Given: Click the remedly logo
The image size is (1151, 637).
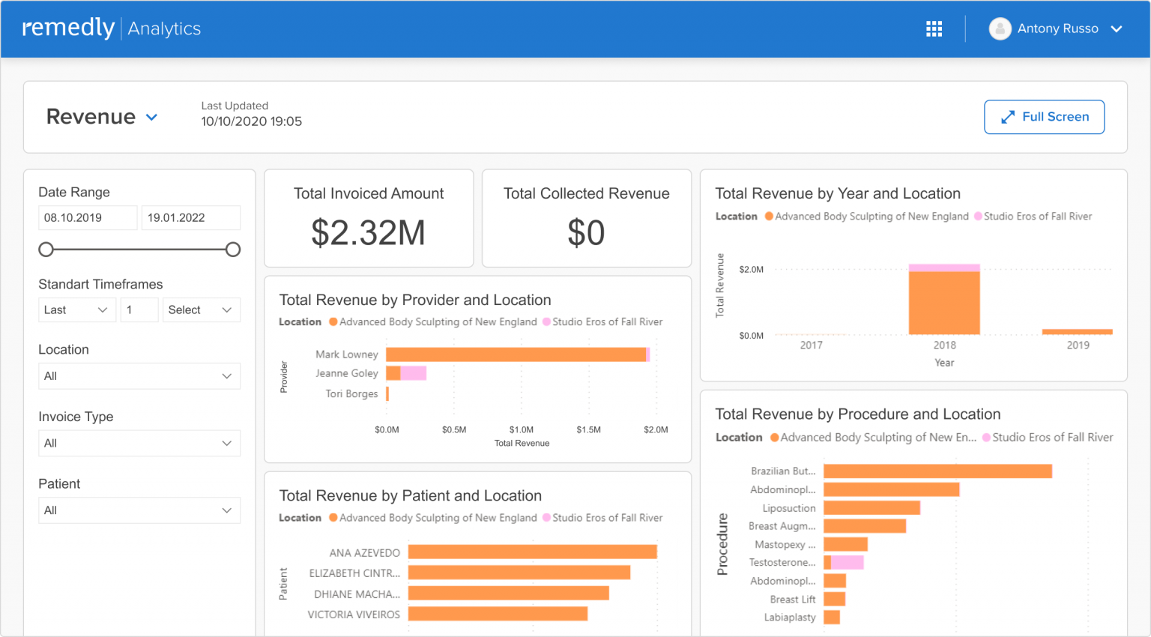Looking at the screenshot, I should 68,28.
